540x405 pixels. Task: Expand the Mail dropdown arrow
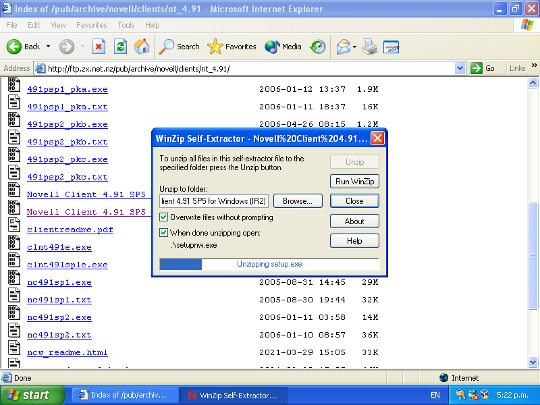click(x=354, y=47)
